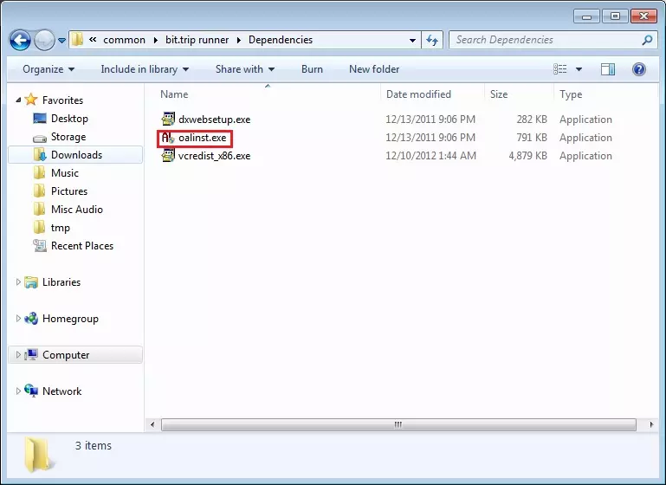
Task: Select file name oalinst.exe
Action: coord(202,138)
